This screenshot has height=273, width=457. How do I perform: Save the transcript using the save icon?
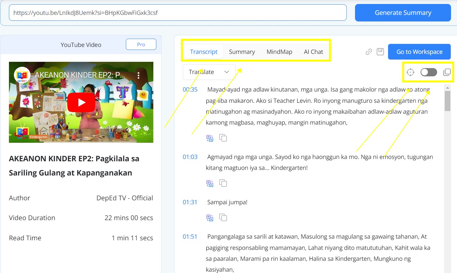click(x=380, y=52)
